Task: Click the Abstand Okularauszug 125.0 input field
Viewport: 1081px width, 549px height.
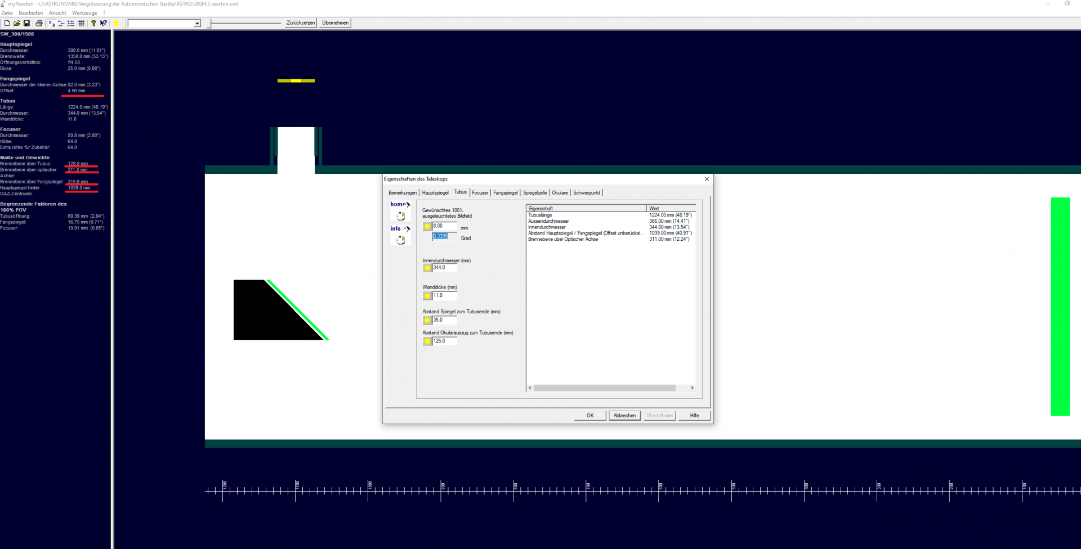Action: point(444,341)
